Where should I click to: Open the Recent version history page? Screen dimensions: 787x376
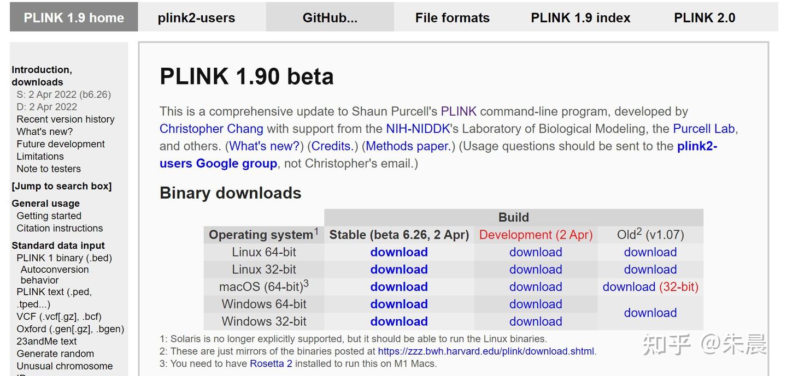[66, 119]
